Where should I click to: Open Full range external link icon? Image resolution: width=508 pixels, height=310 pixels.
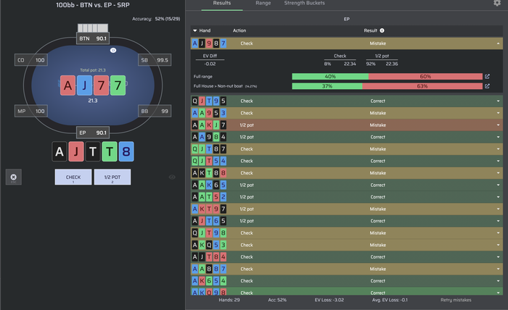[487, 77]
